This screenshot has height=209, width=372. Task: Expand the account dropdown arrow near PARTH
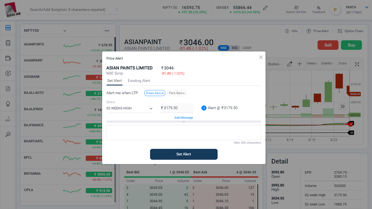[367, 8]
